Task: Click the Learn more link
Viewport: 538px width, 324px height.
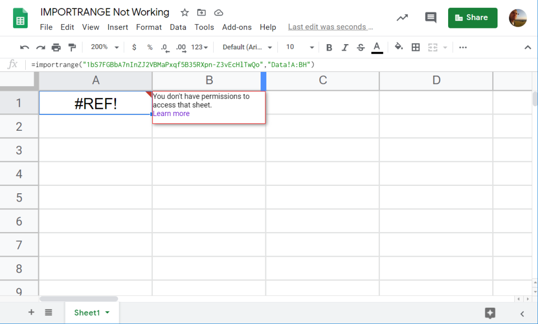Action: pyautogui.click(x=171, y=113)
